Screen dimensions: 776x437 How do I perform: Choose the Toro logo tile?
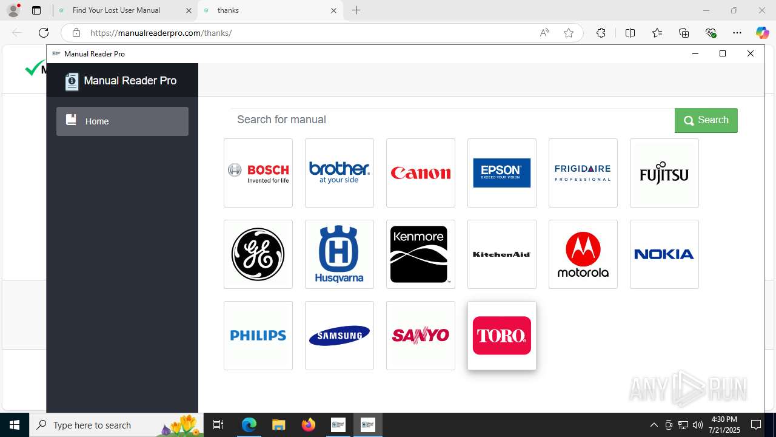[502, 336]
